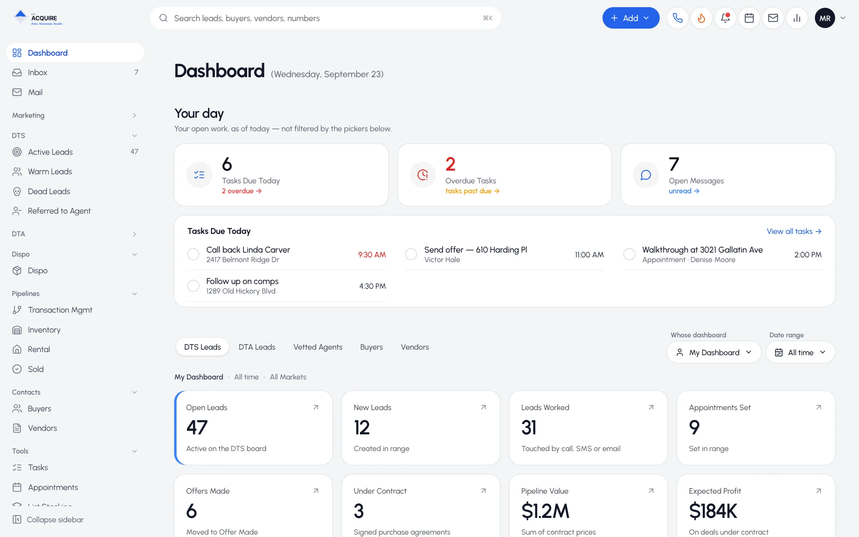Complete Walkthrough at 3021 Gallatin Ave task
The height and width of the screenshot is (537, 859).
click(x=629, y=254)
